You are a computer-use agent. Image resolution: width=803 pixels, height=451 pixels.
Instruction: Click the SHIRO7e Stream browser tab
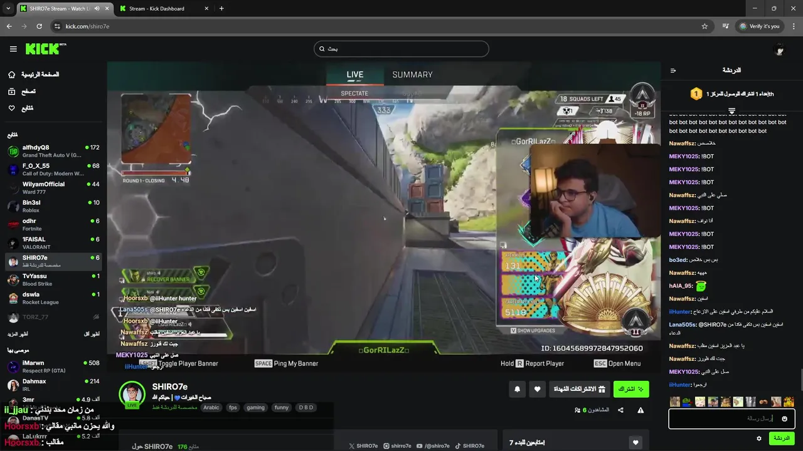click(x=63, y=9)
